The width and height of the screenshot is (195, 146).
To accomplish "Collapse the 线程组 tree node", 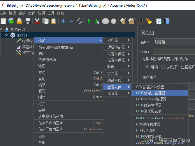I will 6,35.
